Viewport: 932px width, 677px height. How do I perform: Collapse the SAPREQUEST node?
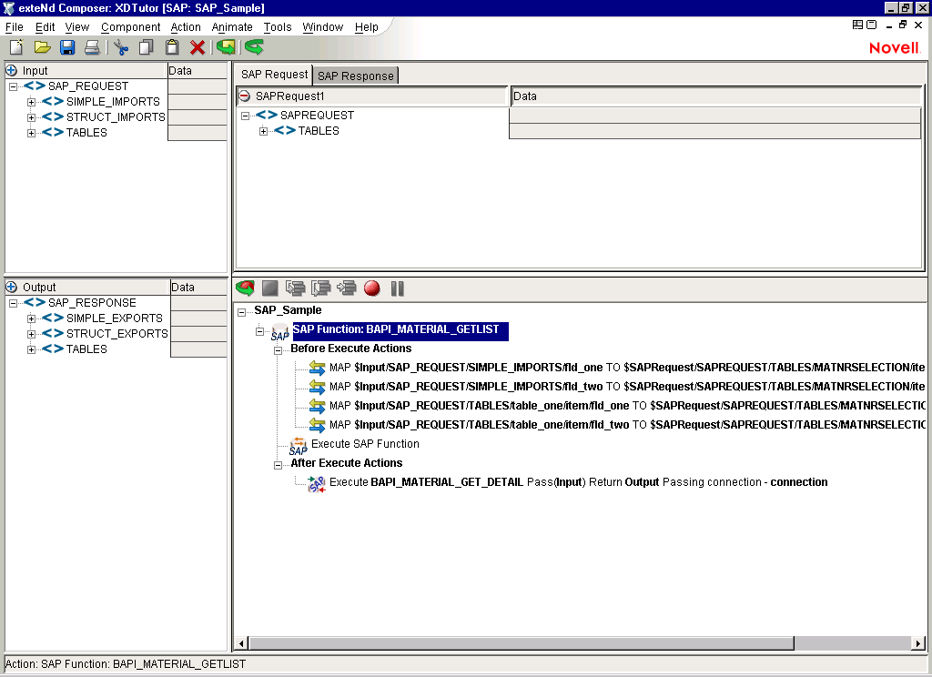click(x=246, y=116)
